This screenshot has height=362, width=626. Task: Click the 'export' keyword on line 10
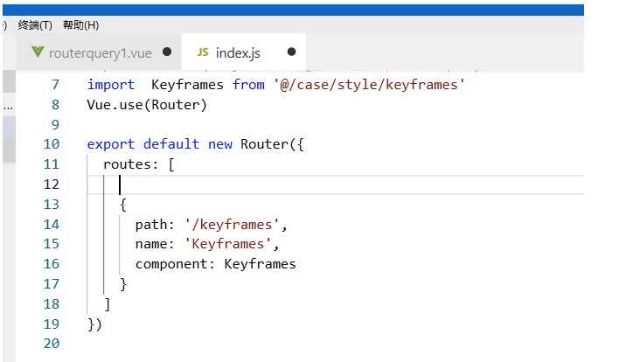(111, 144)
